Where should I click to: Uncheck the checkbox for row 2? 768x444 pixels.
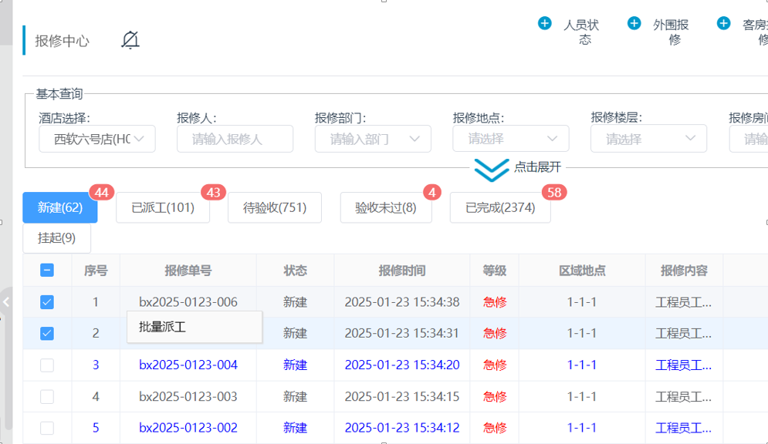point(47,334)
